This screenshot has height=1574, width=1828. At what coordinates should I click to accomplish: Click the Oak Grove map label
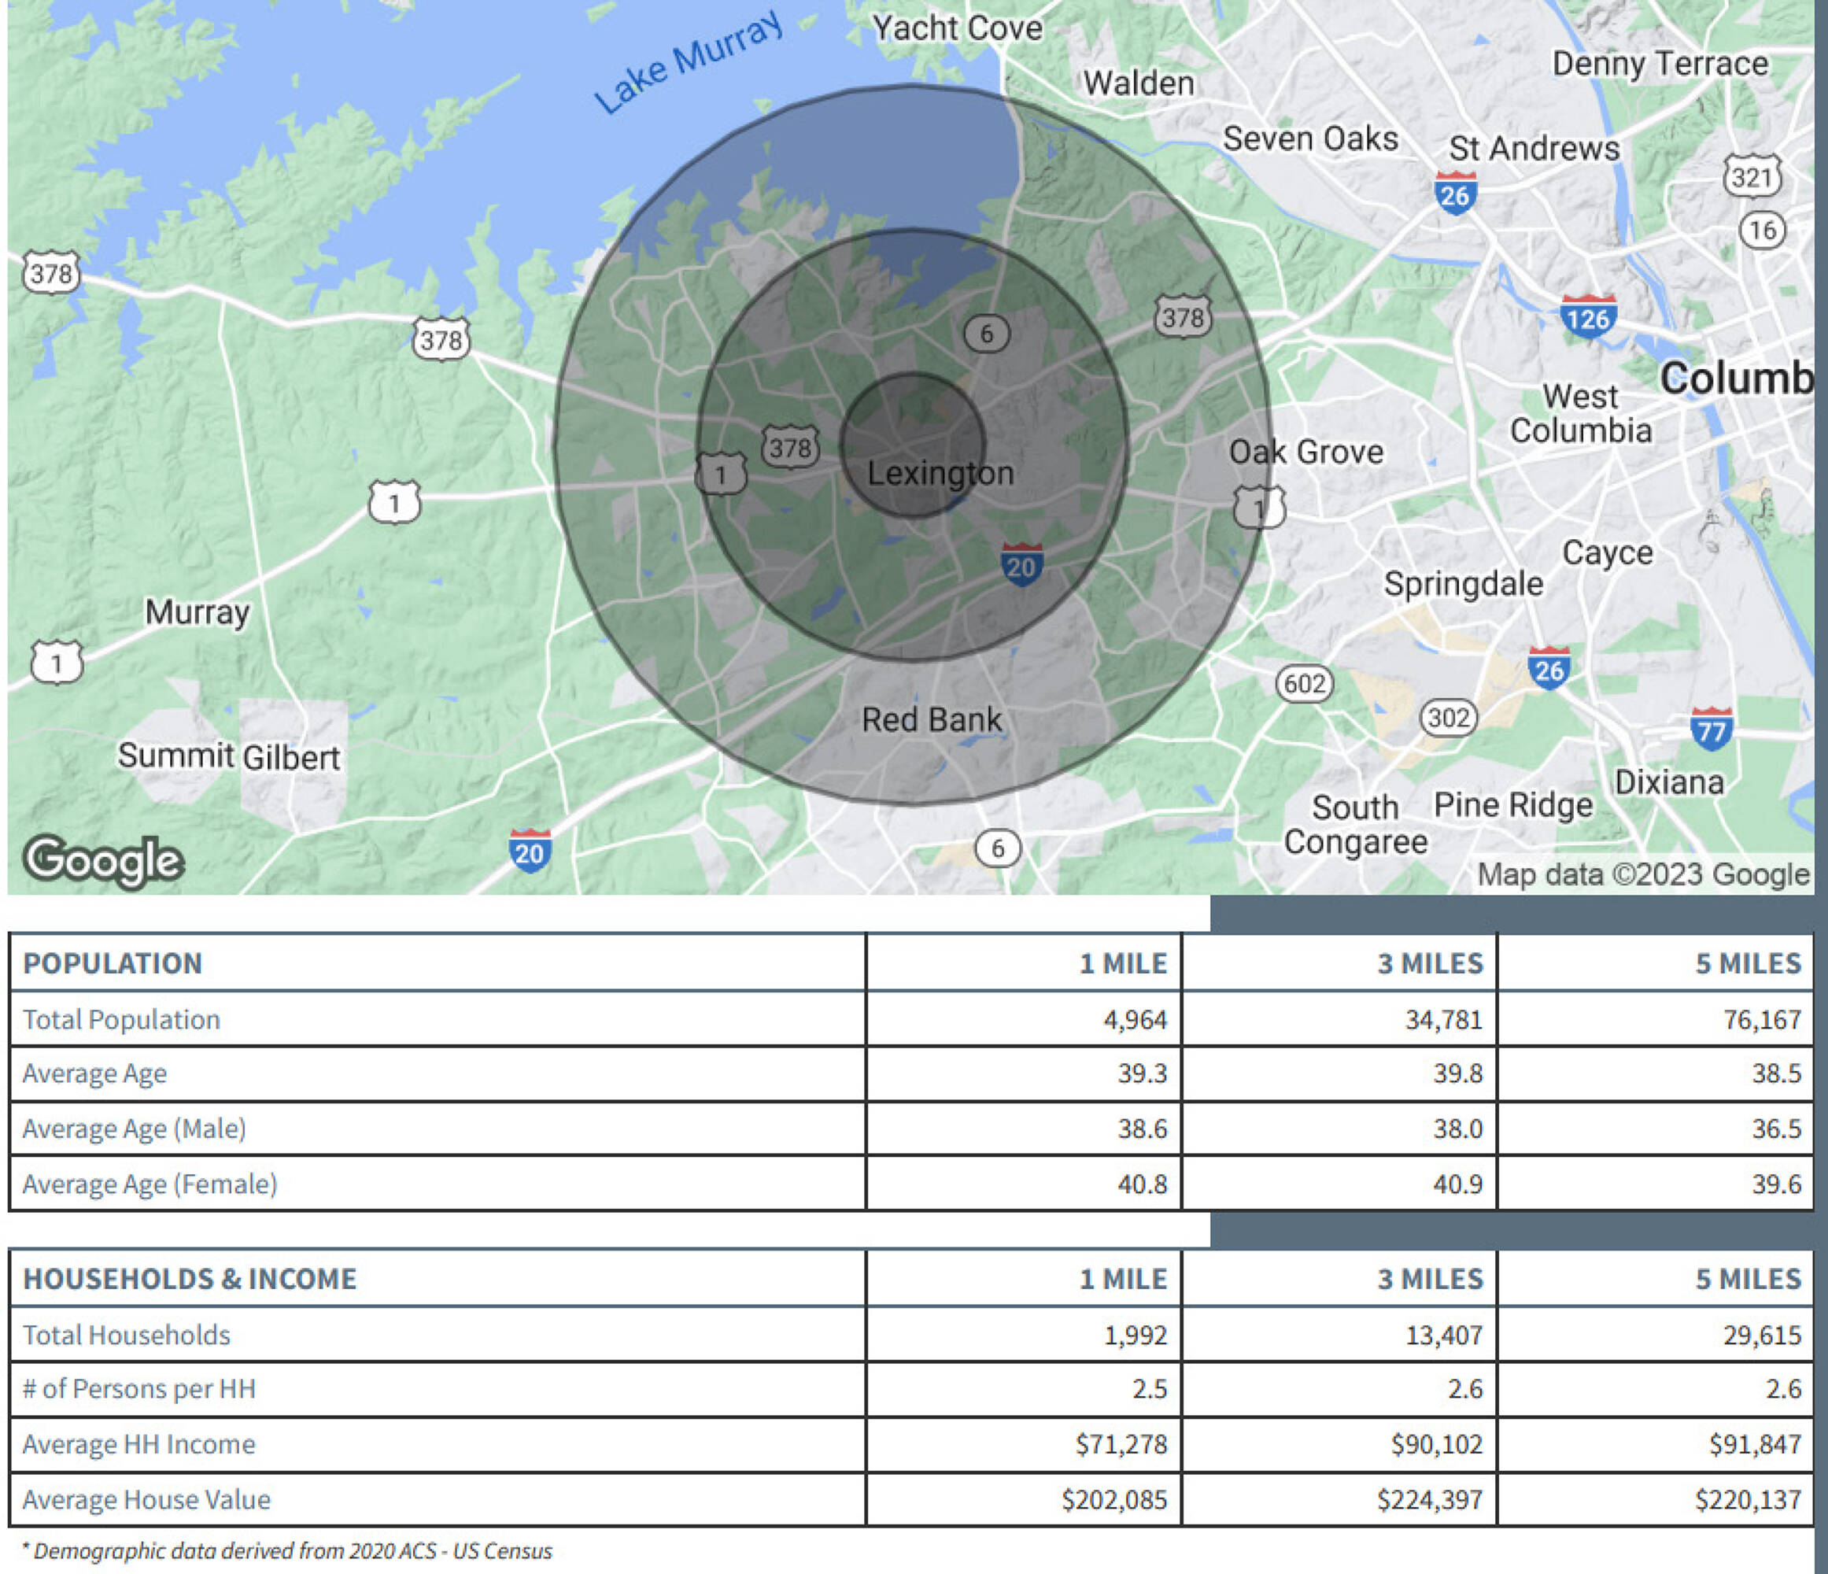click(x=1305, y=452)
